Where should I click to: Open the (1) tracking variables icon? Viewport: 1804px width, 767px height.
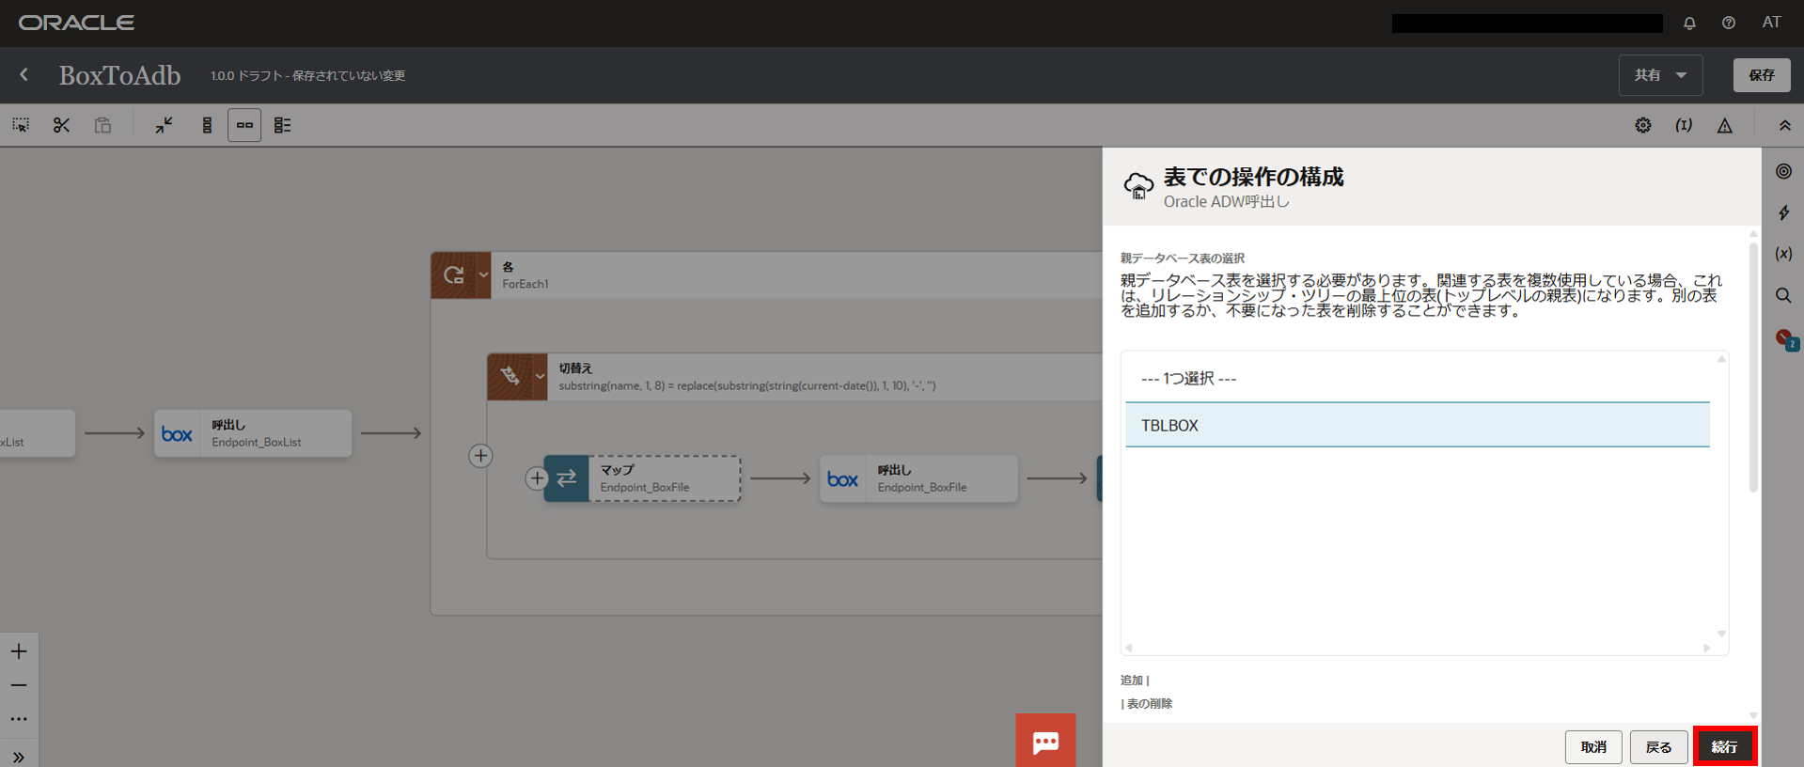pyautogui.click(x=1684, y=125)
